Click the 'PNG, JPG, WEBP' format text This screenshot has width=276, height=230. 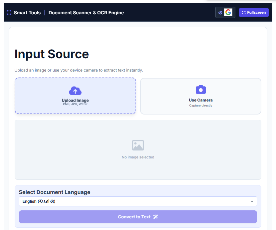tap(75, 104)
